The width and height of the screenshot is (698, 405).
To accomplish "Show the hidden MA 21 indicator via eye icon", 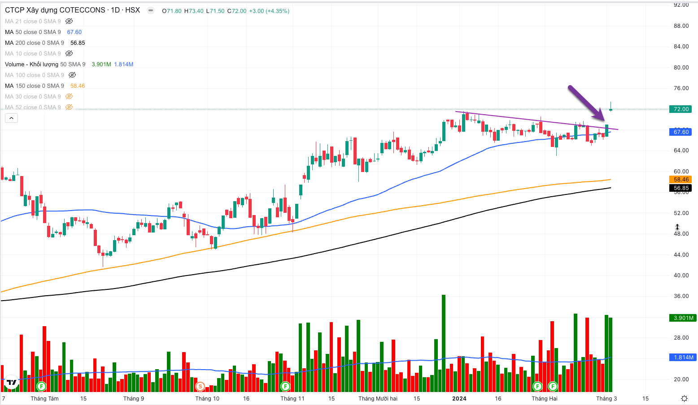I will [69, 21].
